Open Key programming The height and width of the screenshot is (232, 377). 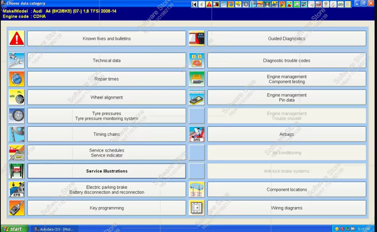pyautogui.click(x=107, y=208)
